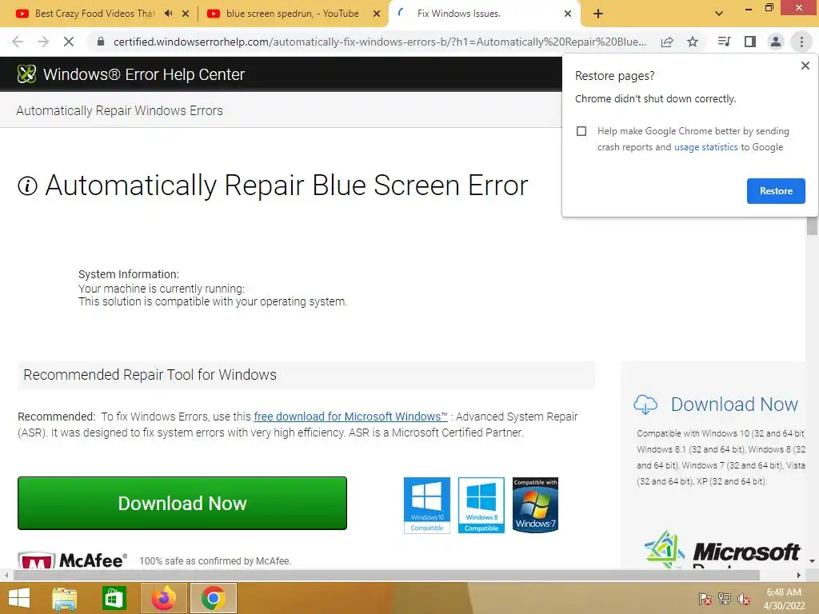
Task: Click the McAfee logo
Action: pos(73,560)
